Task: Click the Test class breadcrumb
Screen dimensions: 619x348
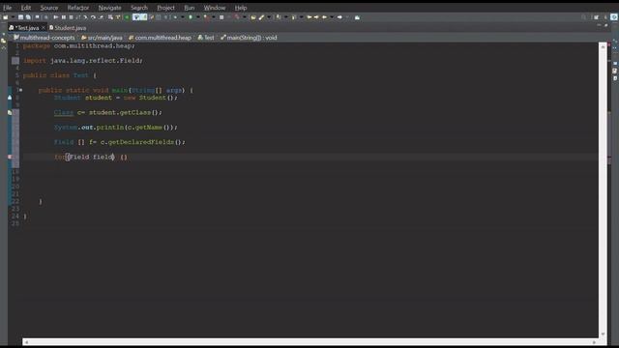Action: click(206, 38)
